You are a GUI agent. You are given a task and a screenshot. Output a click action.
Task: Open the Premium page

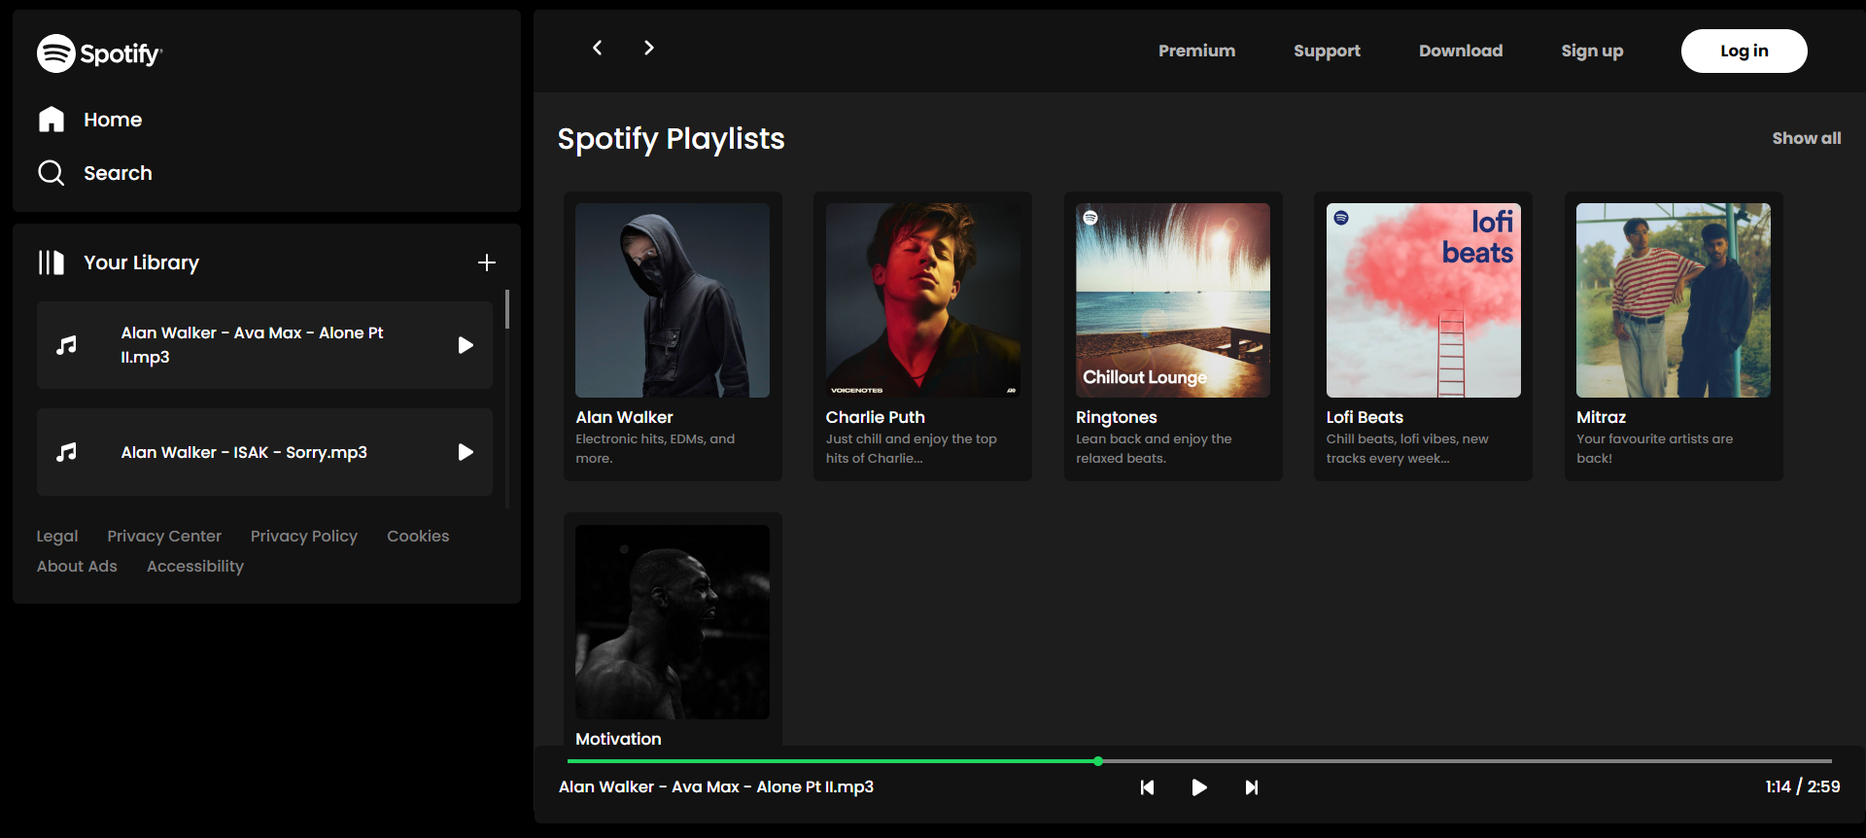(x=1196, y=51)
